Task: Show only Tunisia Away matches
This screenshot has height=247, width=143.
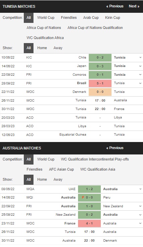Action: [58, 48]
